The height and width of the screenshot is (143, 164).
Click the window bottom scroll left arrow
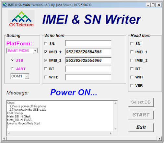(x=4, y=138)
